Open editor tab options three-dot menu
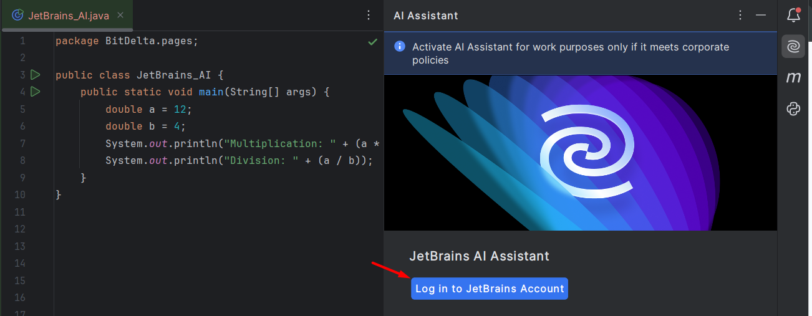 click(x=369, y=15)
